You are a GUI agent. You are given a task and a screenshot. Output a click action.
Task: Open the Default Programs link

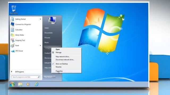[x=48, y=63]
